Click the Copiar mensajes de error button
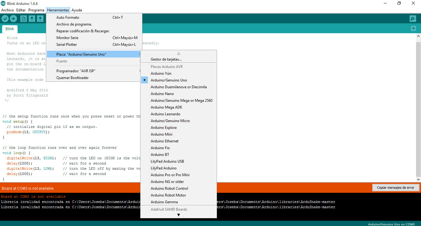 [x=395, y=188]
